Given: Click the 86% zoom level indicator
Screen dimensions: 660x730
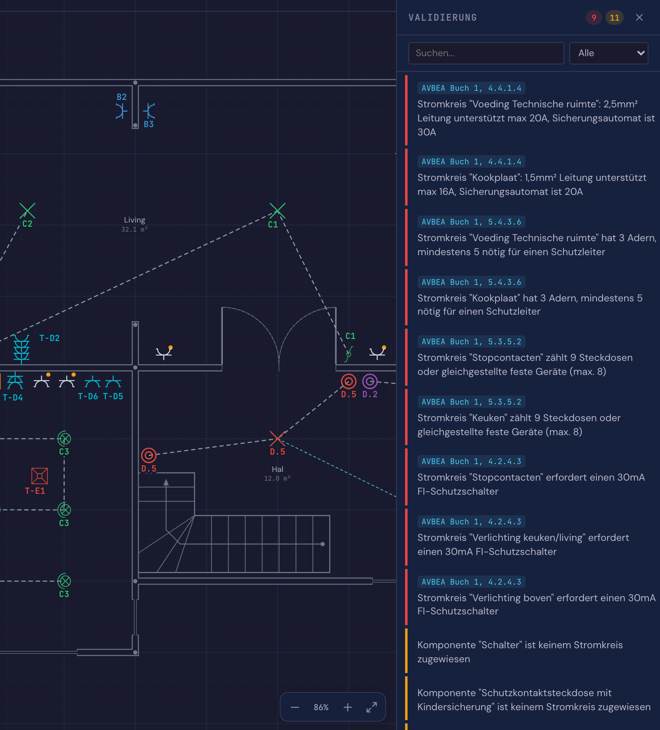Looking at the screenshot, I should (x=321, y=707).
